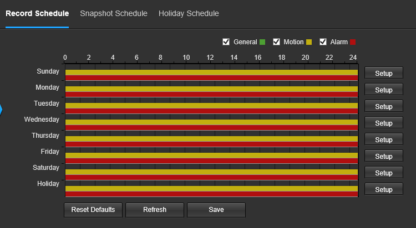Click Holiday's yellow motion bar
Viewport: 416px width, 228px height.
click(211, 189)
